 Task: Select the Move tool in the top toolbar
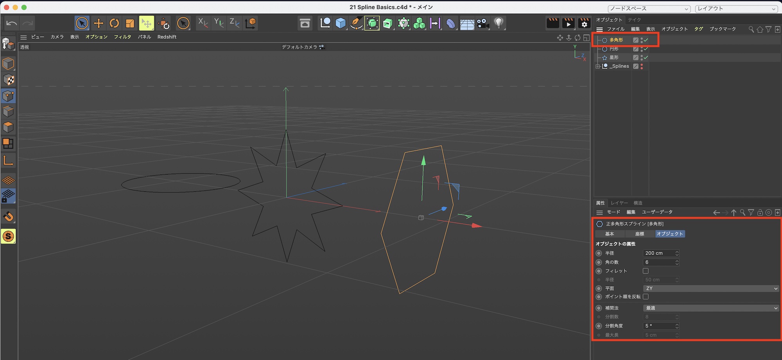99,23
